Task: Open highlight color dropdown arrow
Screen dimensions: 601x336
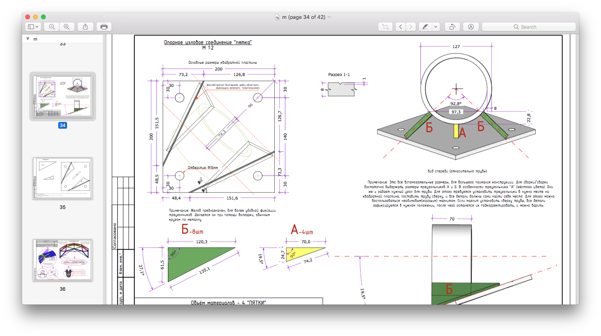Action: point(435,27)
